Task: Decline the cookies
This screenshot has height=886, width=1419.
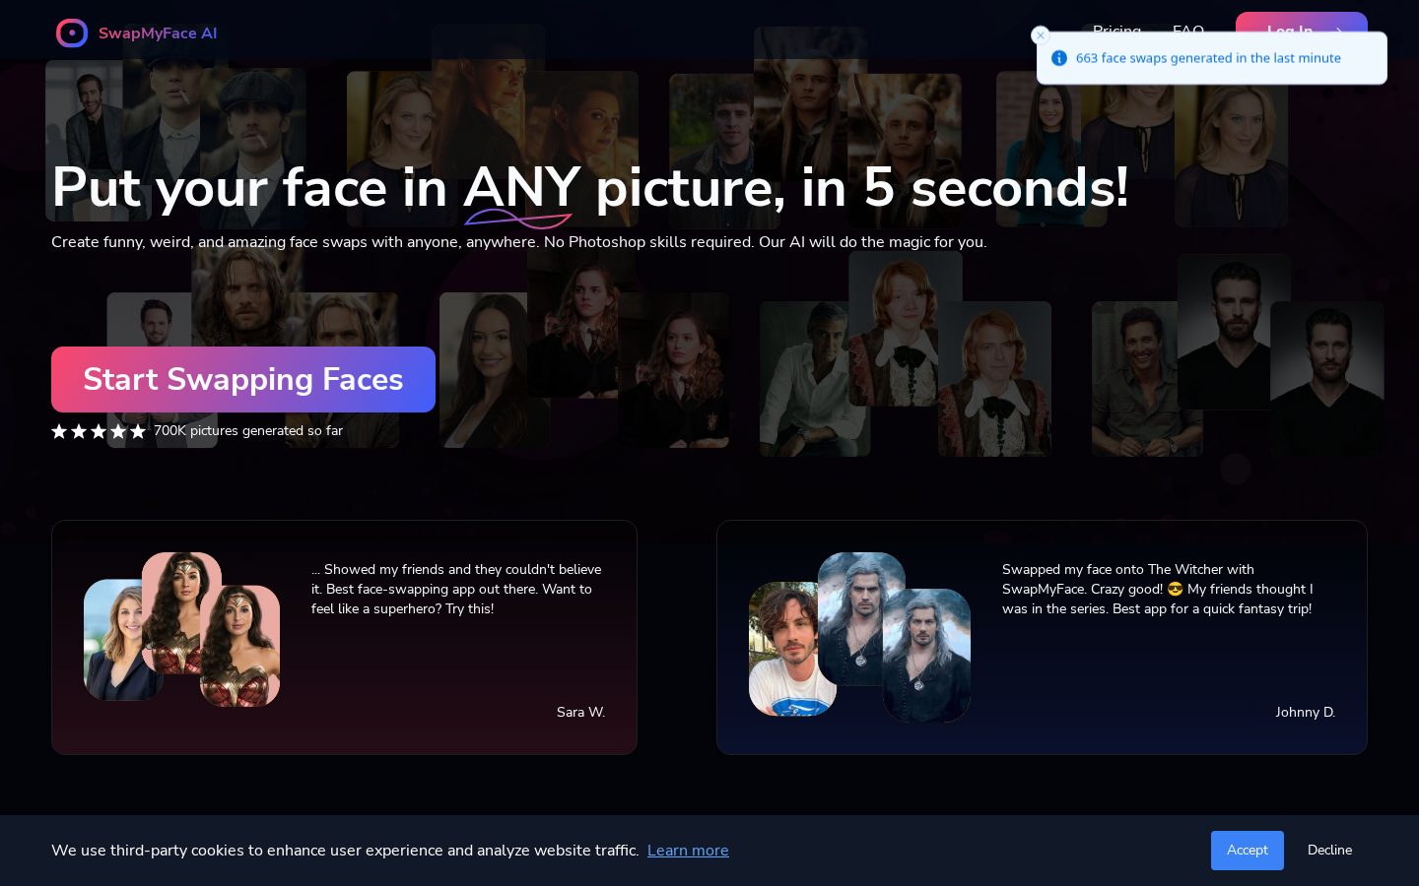Action: click(1329, 851)
